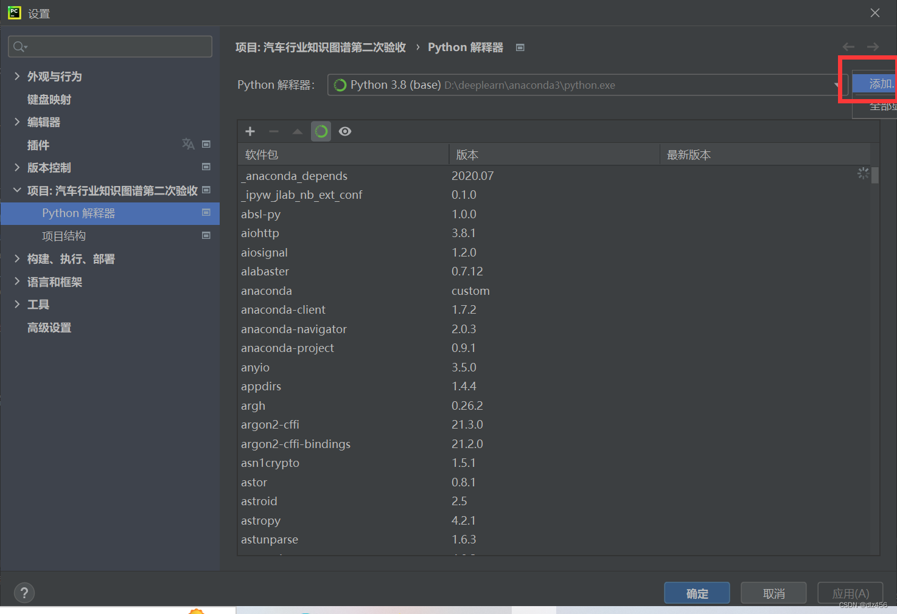
Task: Select 项目结构 in settings tree
Action: (64, 236)
